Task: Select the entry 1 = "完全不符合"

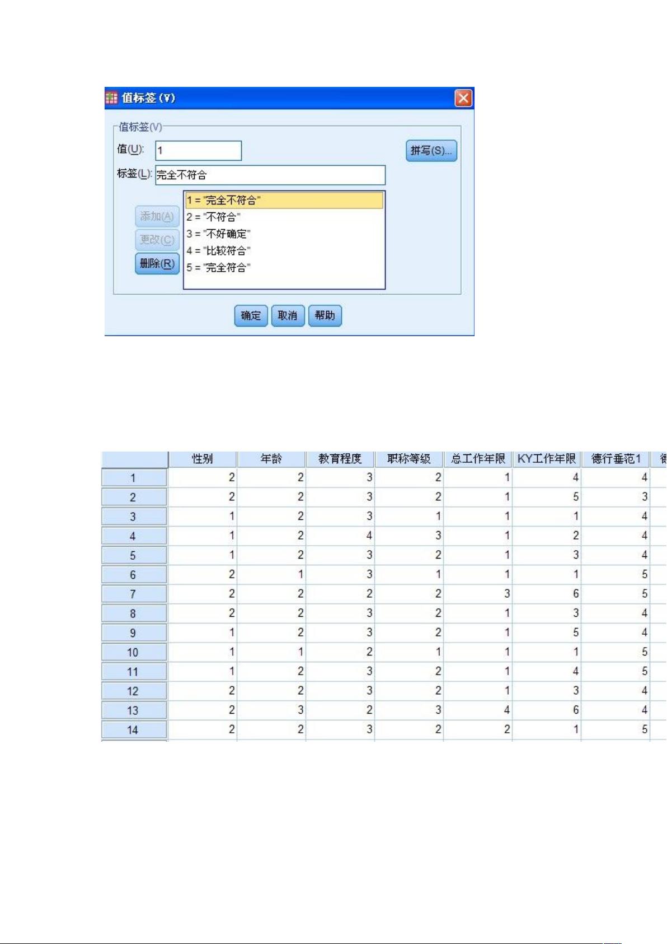Action: (284, 200)
